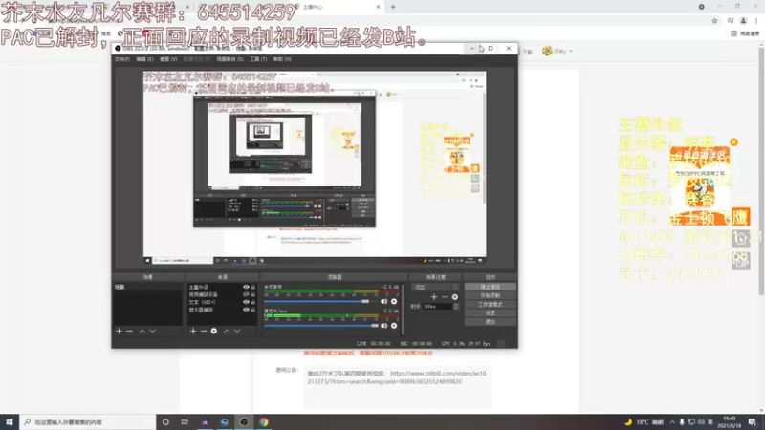Add a new source with the plus icon

pyautogui.click(x=193, y=331)
